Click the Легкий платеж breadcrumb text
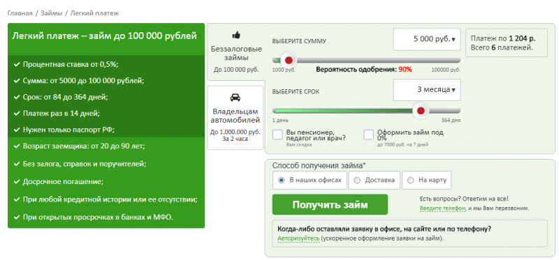The height and width of the screenshot is (260, 559). [94, 13]
